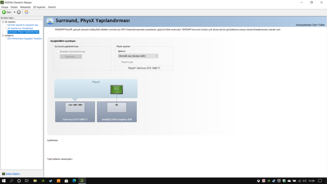Click the Surround PhysX page header icon
The width and height of the screenshot is (327, 184).
click(50, 21)
